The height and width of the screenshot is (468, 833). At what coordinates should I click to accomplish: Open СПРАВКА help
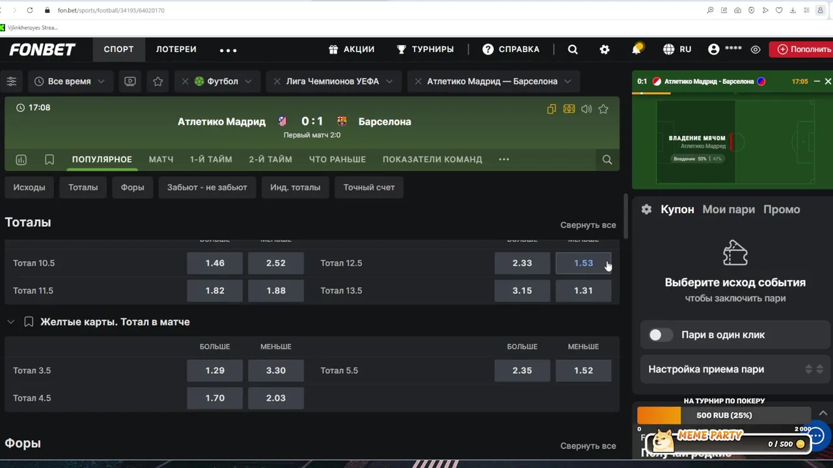coord(511,49)
